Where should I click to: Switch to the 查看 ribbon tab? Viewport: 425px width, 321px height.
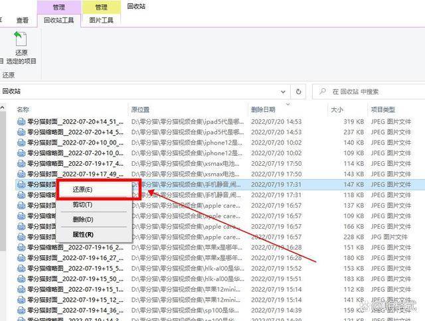(22, 21)
